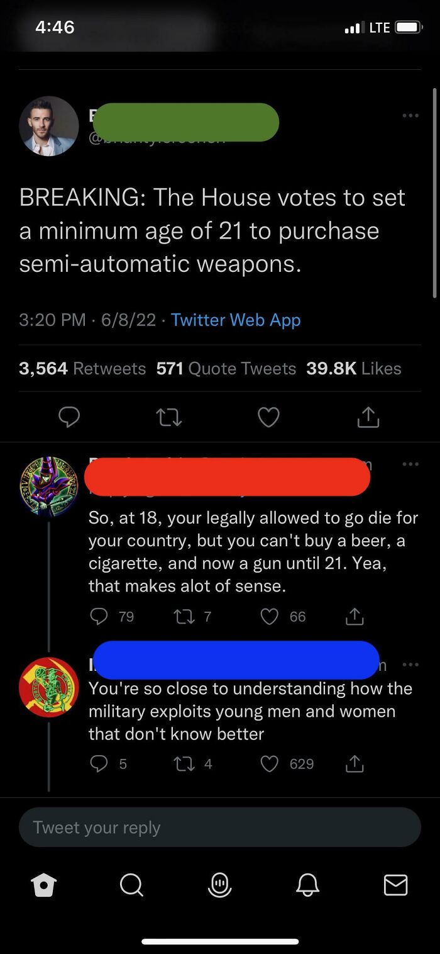Go to the Home tab

43,885
